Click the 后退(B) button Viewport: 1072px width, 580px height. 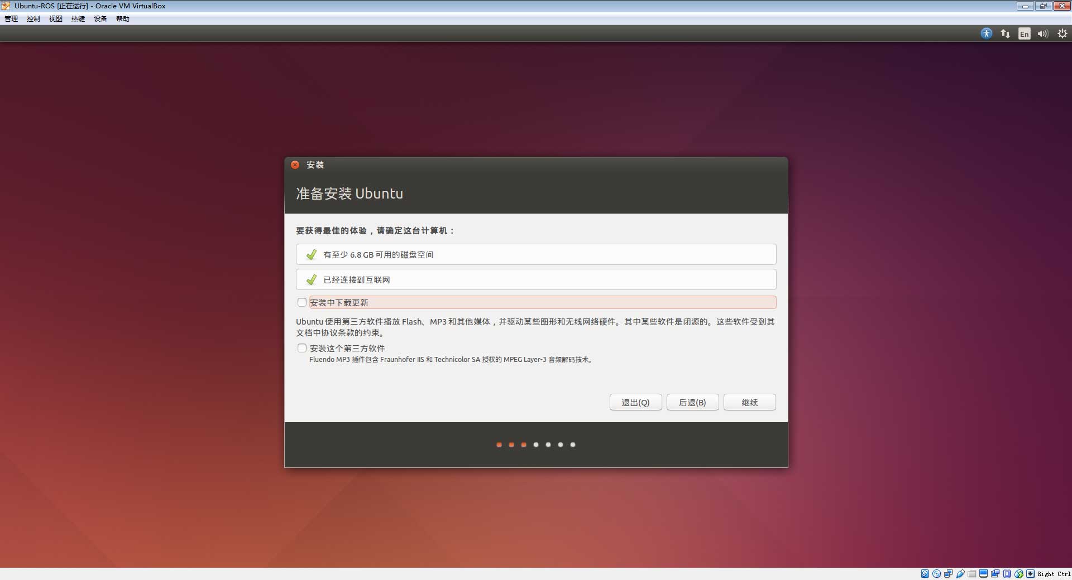coord(693,402)
